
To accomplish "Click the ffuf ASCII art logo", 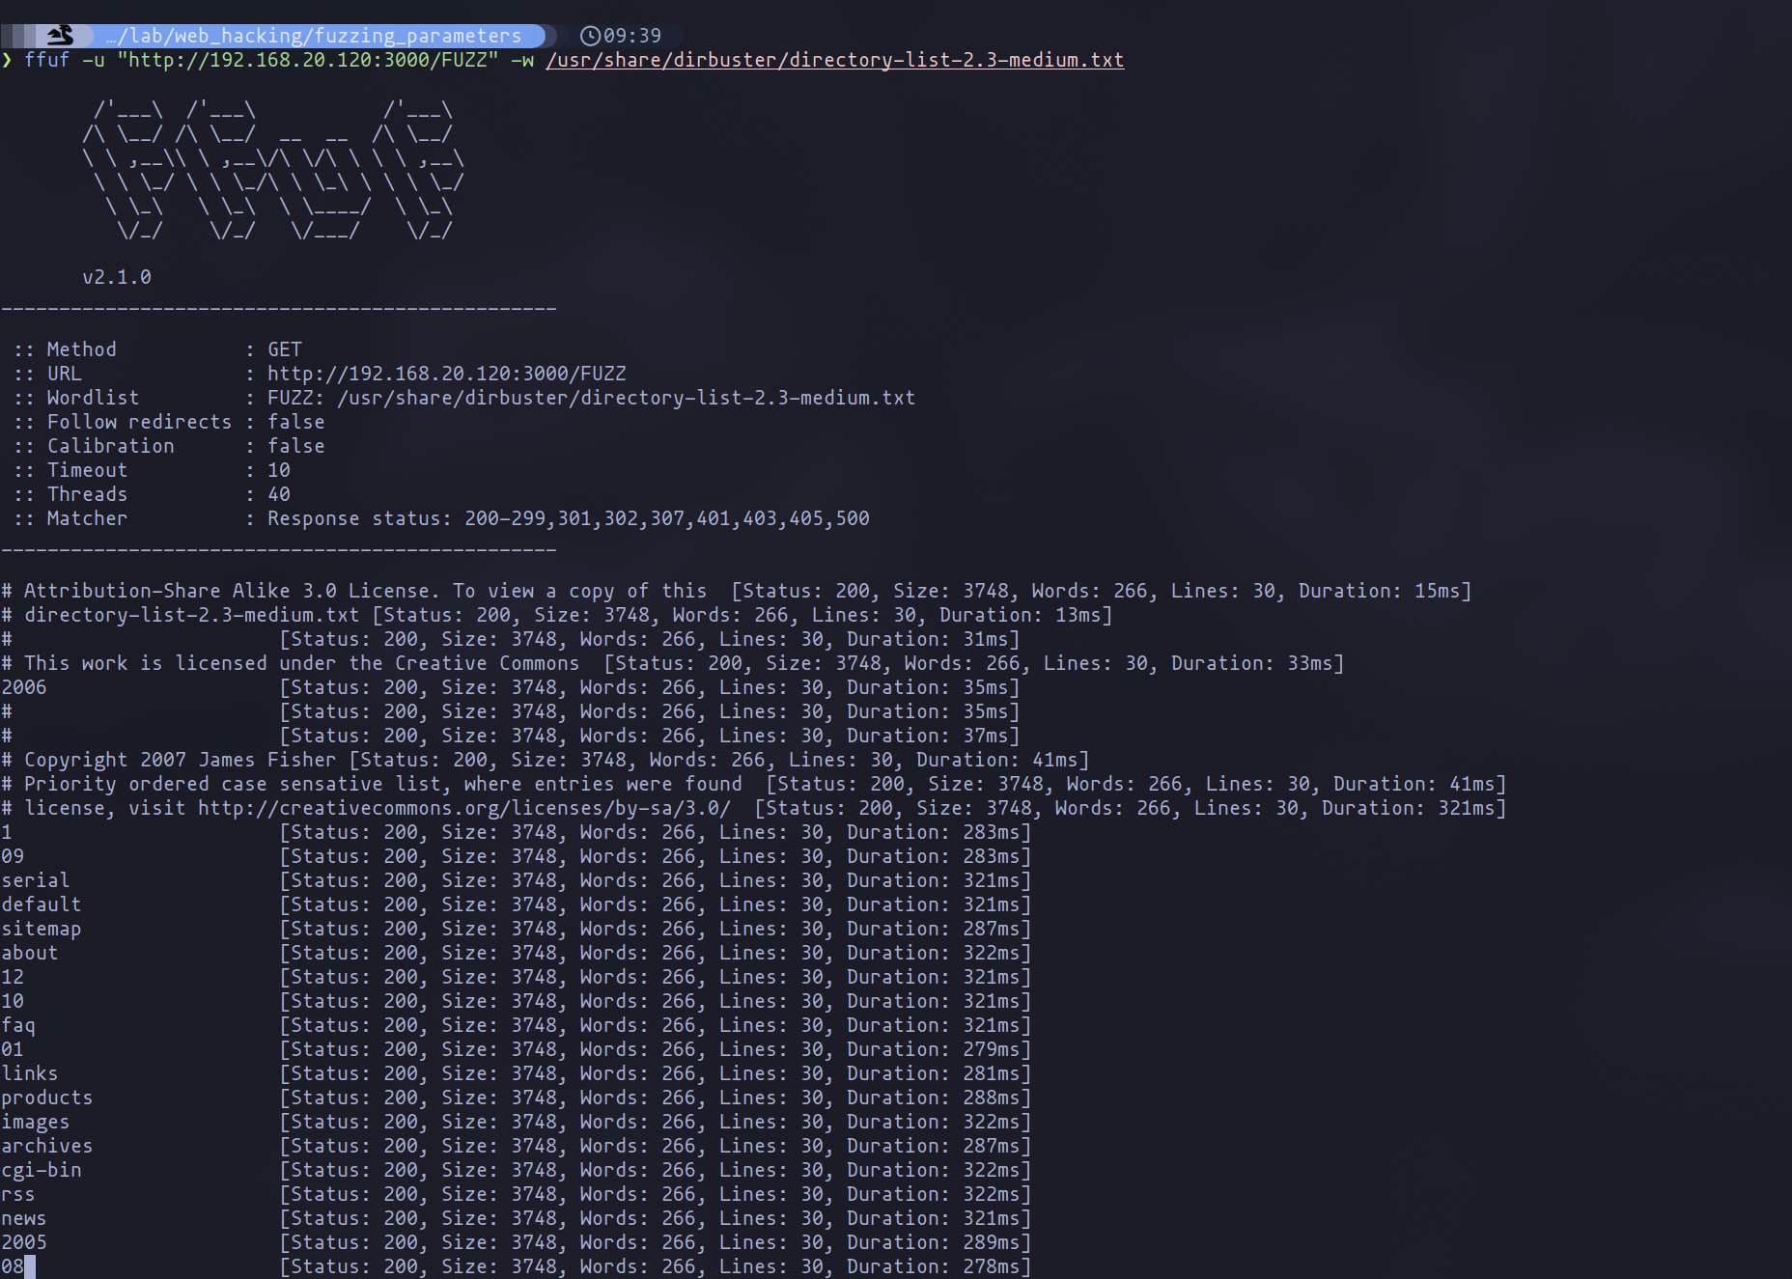I will coord(273,170).
